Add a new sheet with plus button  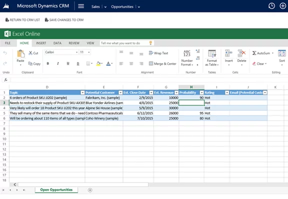90,190
